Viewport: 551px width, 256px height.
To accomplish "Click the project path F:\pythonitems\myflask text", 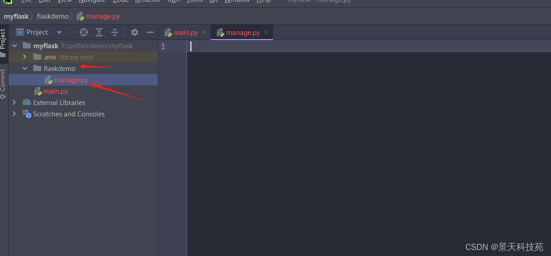I will click(x=97, y=46).
